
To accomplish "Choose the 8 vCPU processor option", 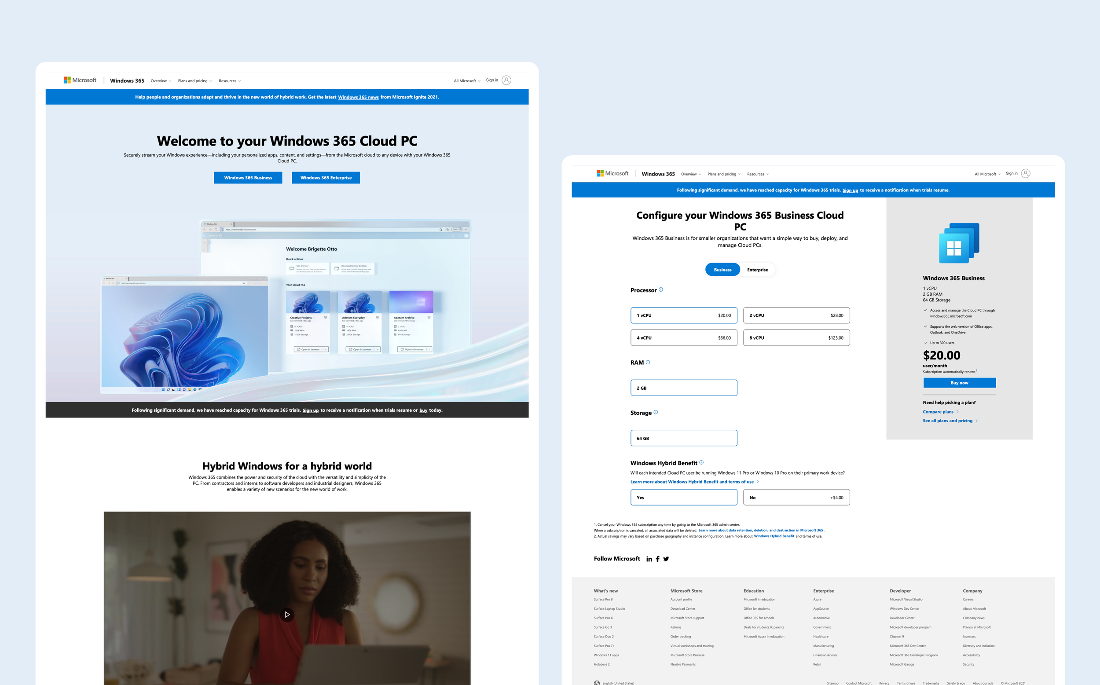I will point(796,338).
